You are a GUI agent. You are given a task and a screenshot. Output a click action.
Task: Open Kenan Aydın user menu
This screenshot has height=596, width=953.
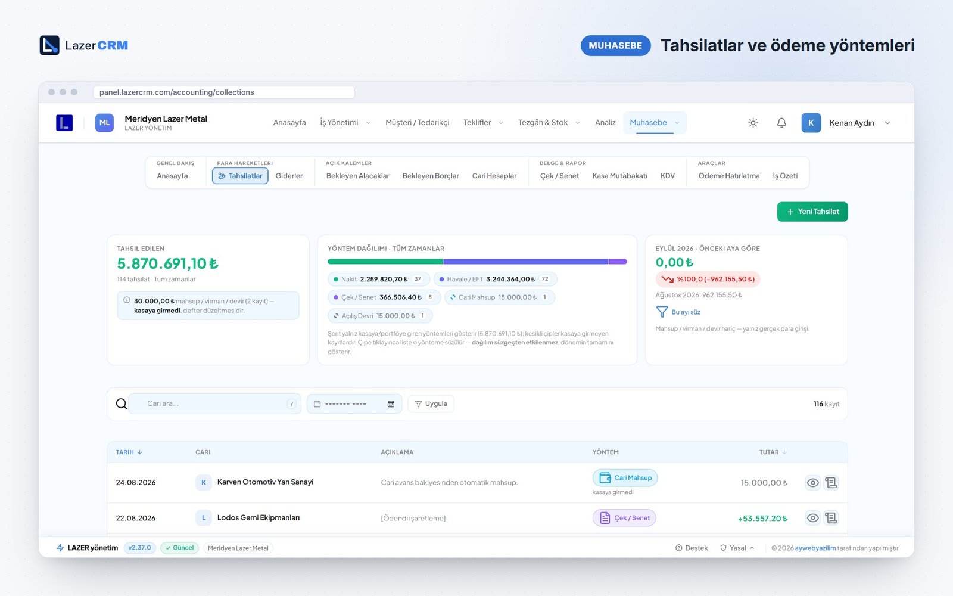coord(846,123)
